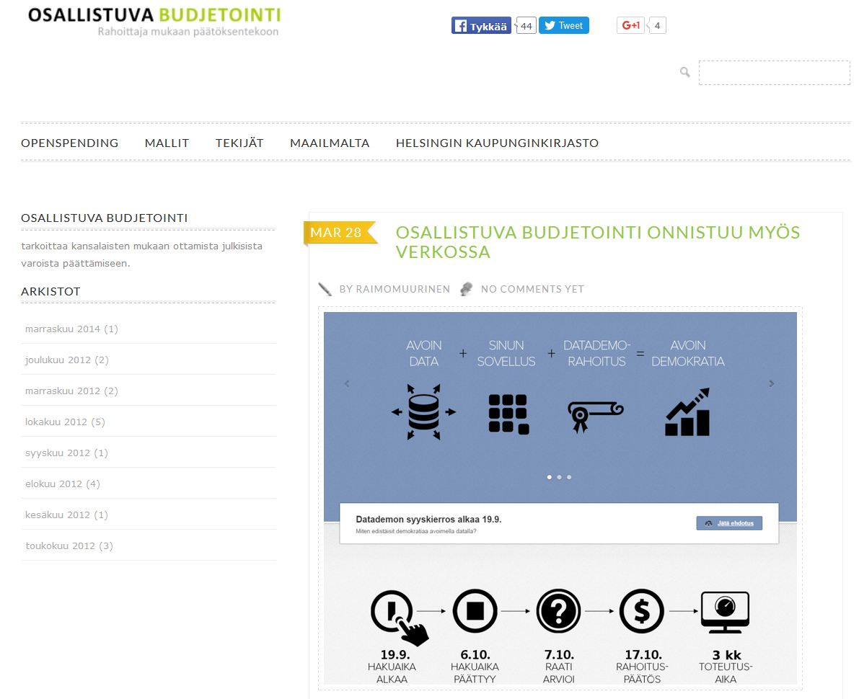
Task: Select the second slider pagination dot
Action: pos(560,477)
